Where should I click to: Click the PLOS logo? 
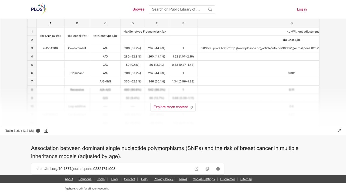coord(39,9)
